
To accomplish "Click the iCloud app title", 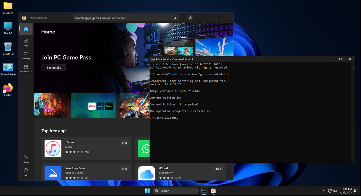I will [x=163, y=168].
